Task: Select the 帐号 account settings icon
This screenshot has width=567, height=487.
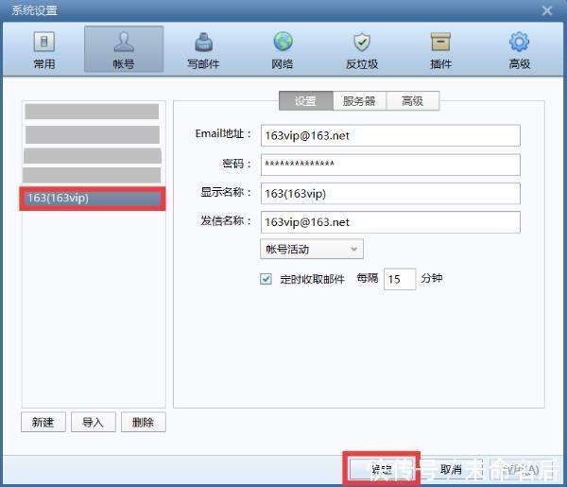Action: pos(124,49)
